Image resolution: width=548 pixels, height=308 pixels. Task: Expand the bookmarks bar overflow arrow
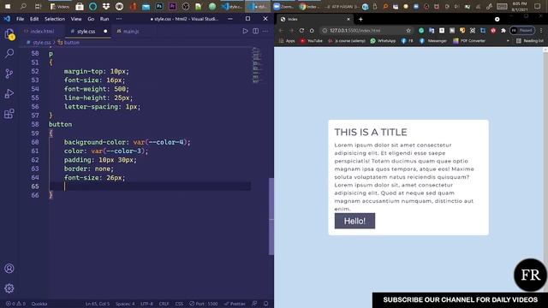click(x=508, y=41)
